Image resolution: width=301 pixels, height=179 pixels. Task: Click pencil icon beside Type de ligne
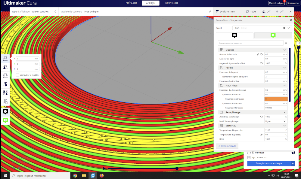tap(210, 11)
